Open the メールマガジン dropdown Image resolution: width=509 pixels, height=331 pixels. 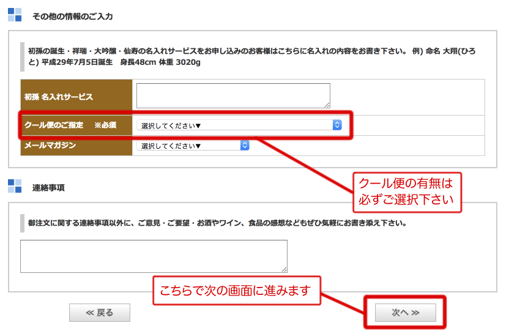tap(193, 146)
